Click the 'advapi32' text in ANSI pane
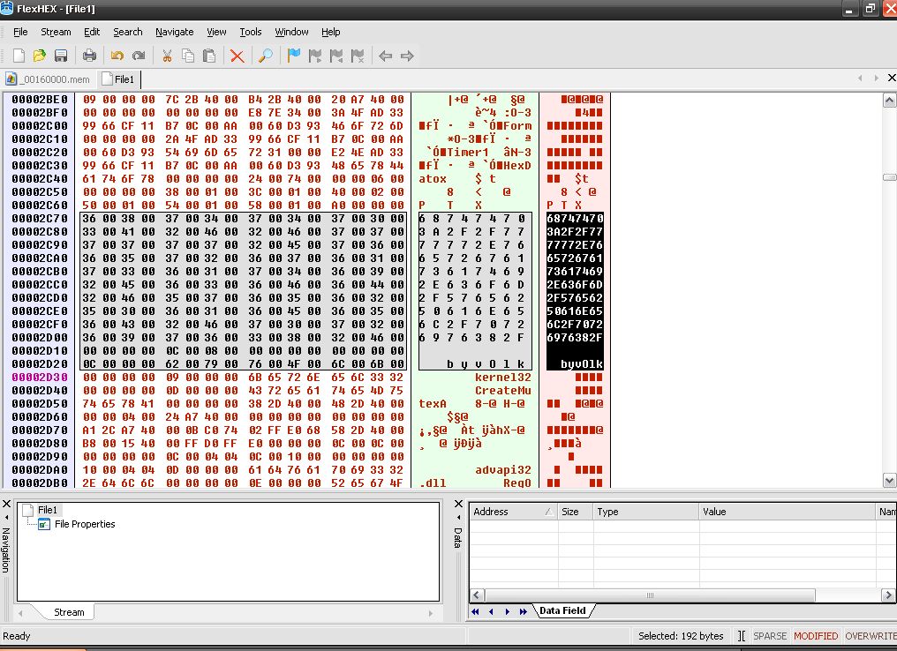This screenshot has width=897, height=651. 503,470
